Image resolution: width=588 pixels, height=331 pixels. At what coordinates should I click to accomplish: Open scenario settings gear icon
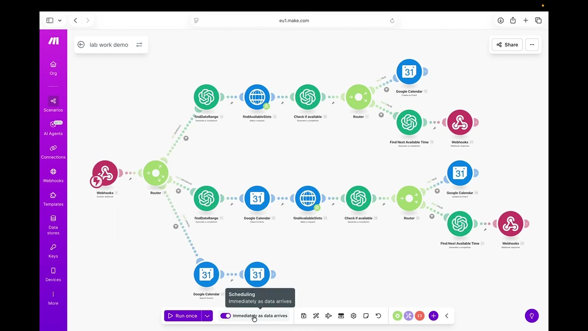[353, 316]
